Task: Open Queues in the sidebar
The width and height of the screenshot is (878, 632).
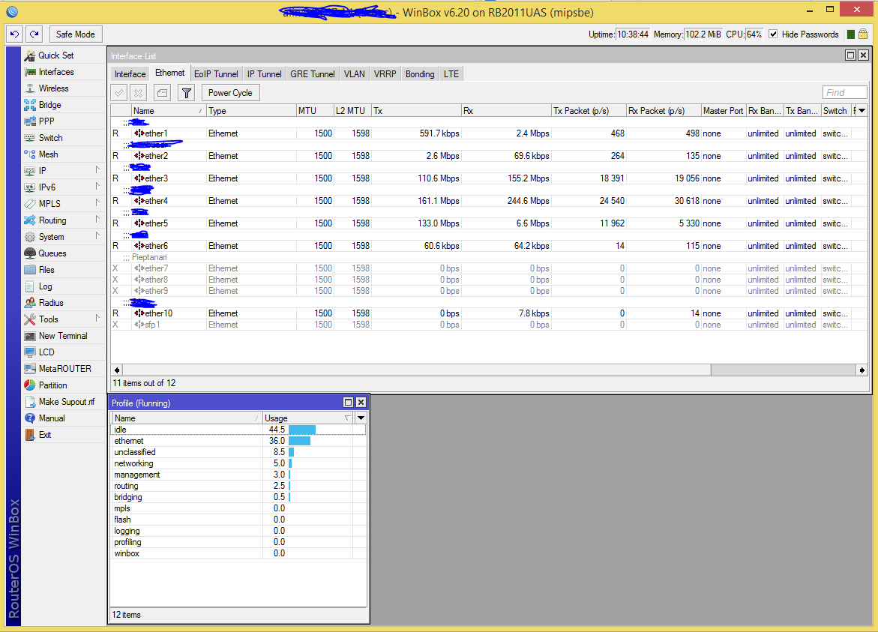Action: tap(52, 253)
